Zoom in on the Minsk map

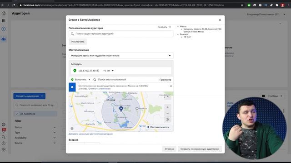(168, 107)
